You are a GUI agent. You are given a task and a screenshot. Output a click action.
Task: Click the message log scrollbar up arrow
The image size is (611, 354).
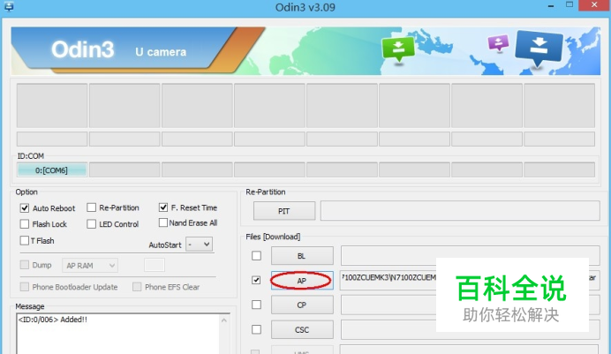coord(224,320)
